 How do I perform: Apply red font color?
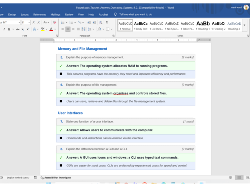click(x=51, y=29)
